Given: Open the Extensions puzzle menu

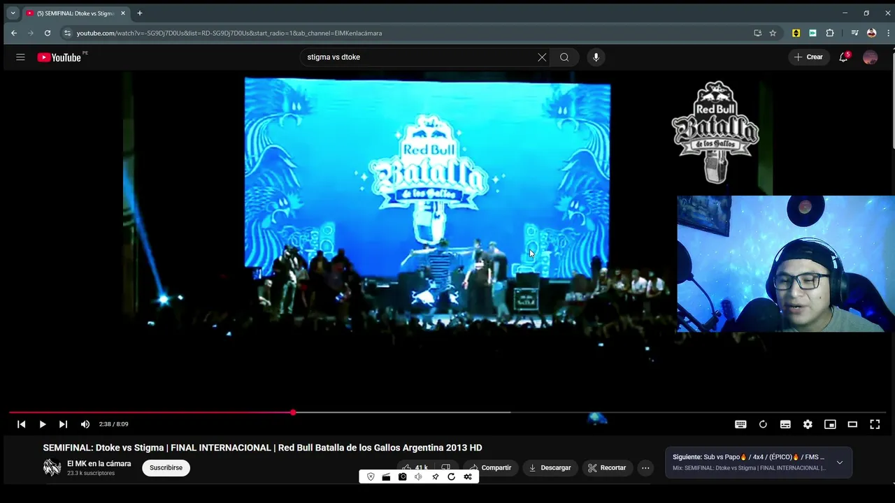Looking at the screenshot, I should click(830, 33).
